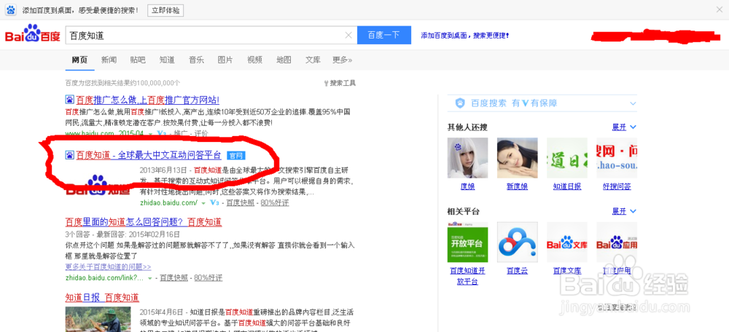Switch to the 视频 tab

254,60
